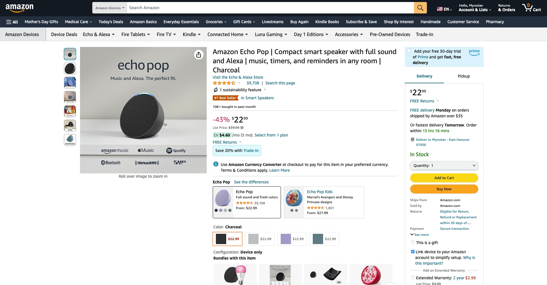
Task: Share this product via share icon
Action: tap(199, 55)
